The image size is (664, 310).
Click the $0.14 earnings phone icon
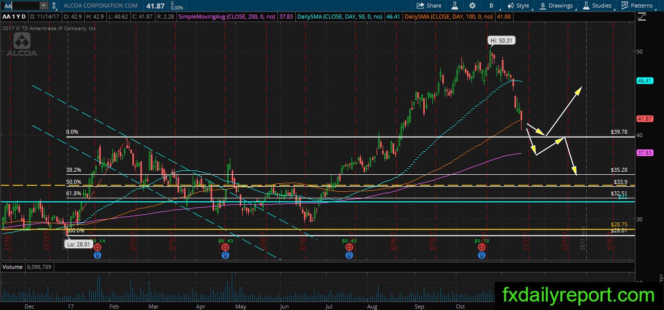97,247
